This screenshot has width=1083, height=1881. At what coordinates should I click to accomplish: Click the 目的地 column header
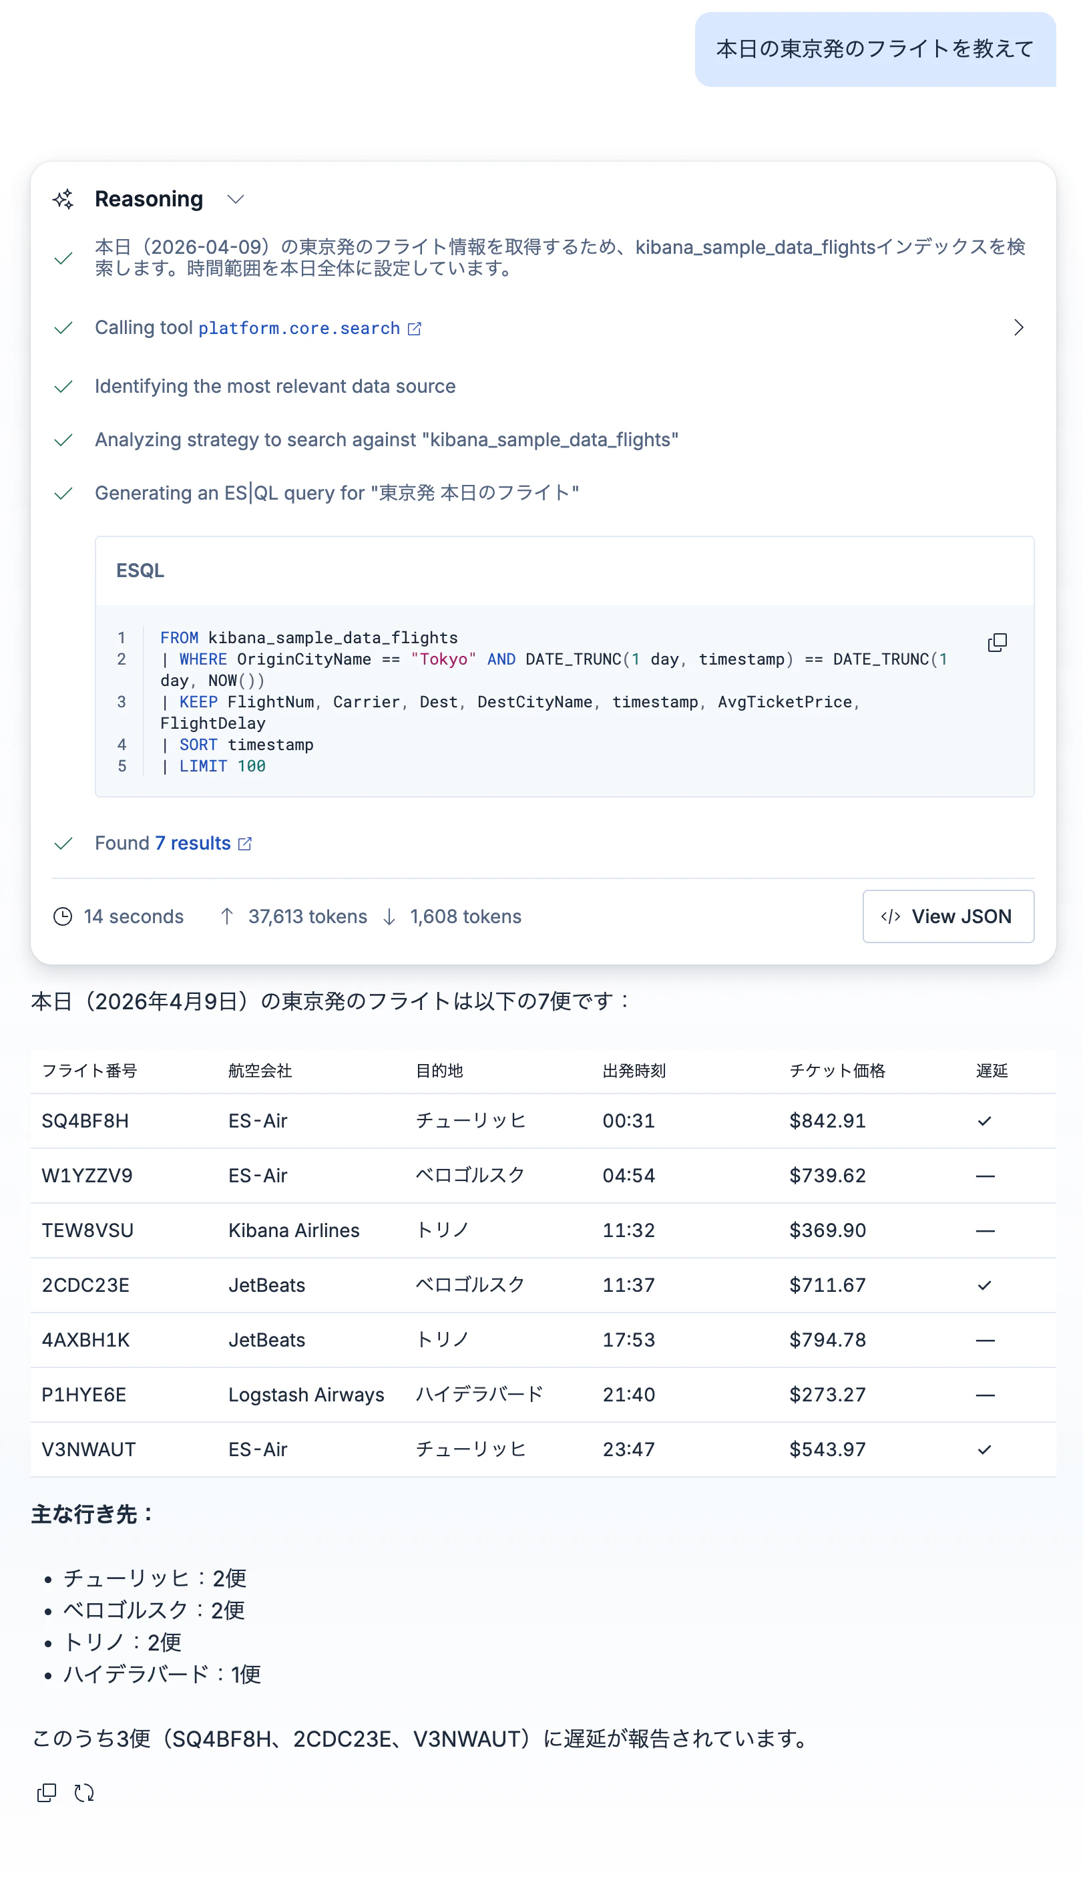pyautogui.click(x=439, y=1071)
